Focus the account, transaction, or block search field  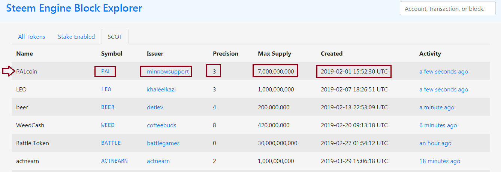pyautogui.click(x=447, y=9)
